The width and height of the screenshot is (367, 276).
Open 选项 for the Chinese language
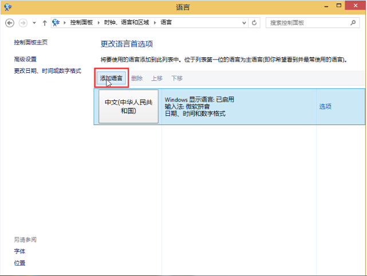point(325,106)
